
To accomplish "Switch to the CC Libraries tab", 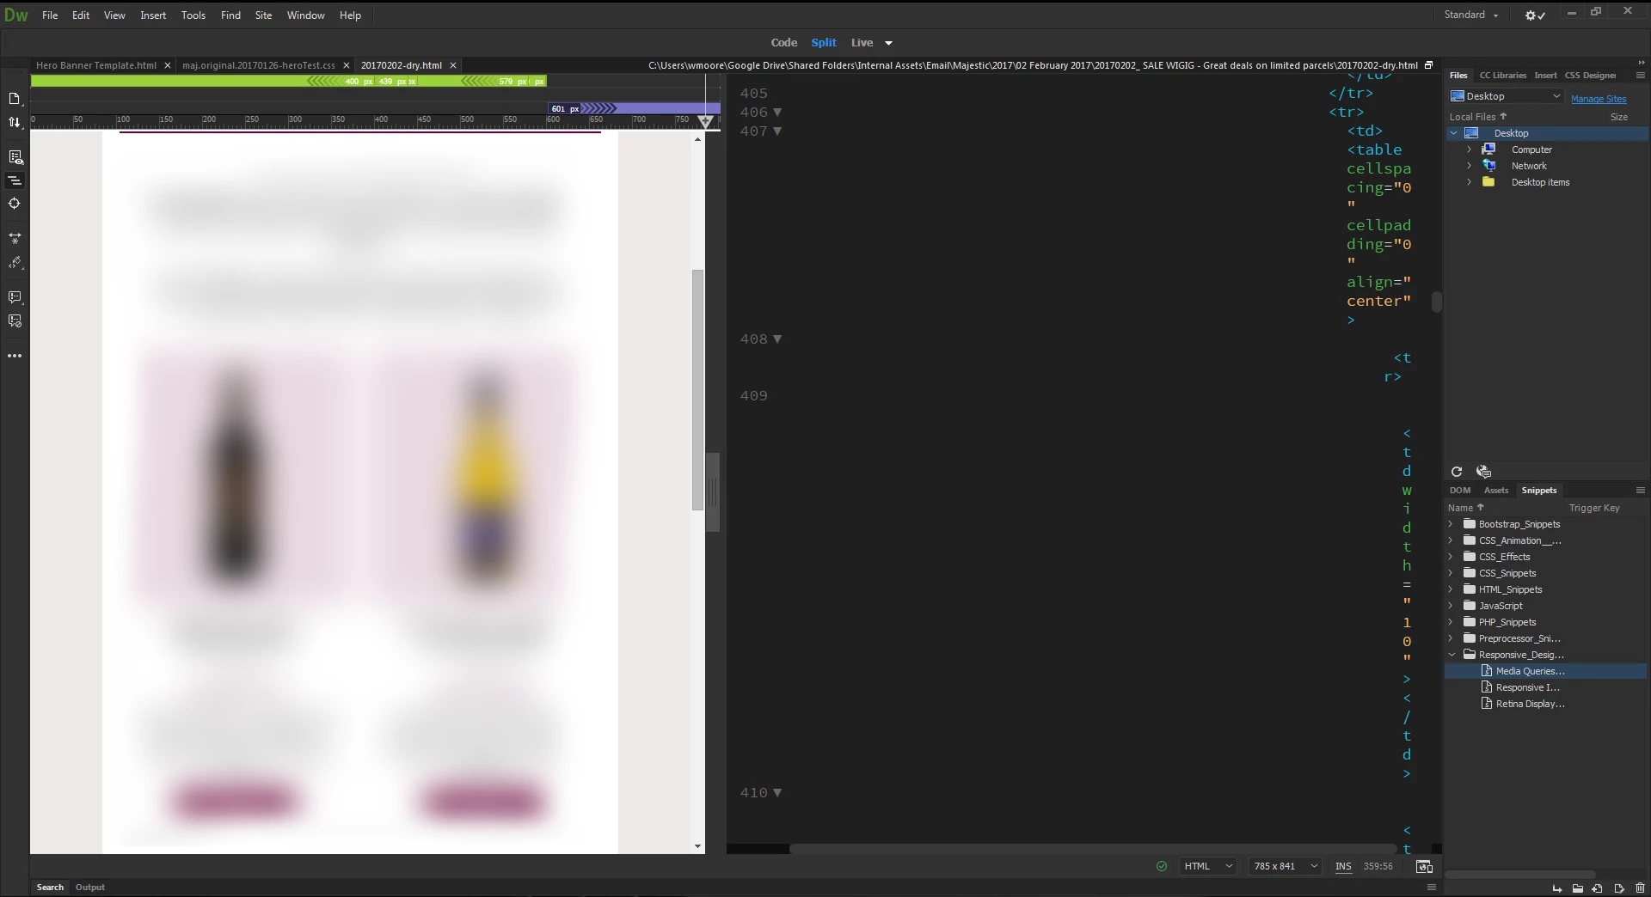I will coord(1502,76).
